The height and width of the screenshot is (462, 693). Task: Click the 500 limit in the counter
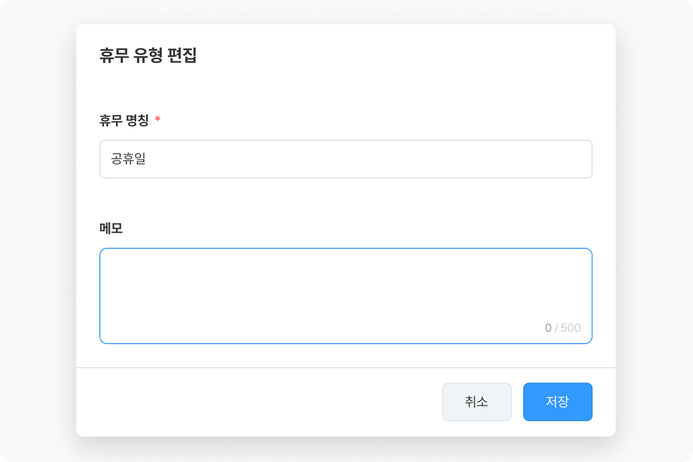point(571,328)
